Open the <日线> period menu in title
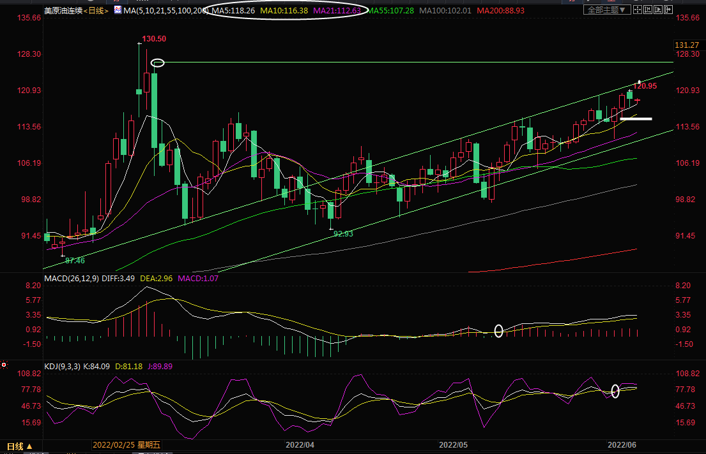Viewport: 706px width, 454px height. pyautogui.click(x=96, y=10)
